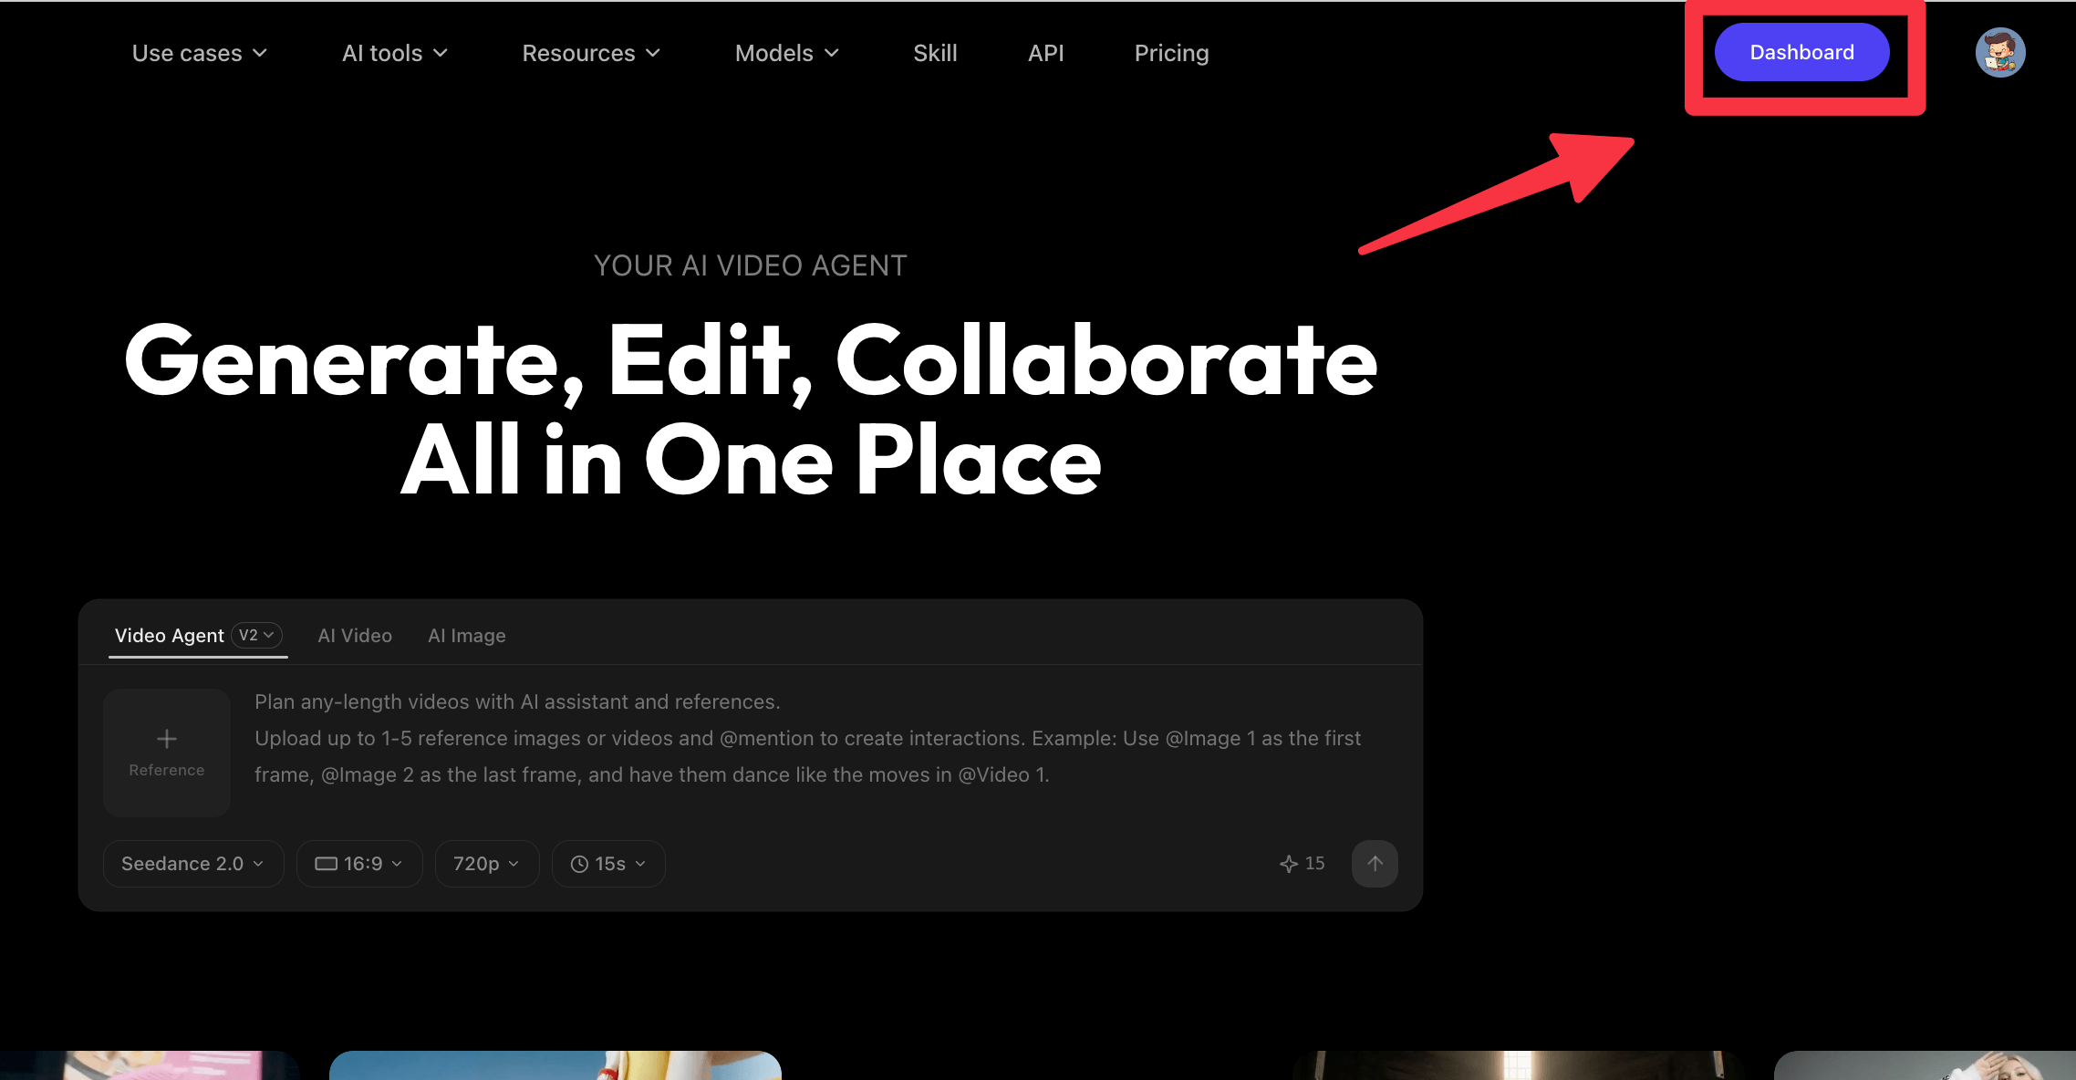
Task: Go to the API page
Action: pyautogui.click(x=1045, y=53)
